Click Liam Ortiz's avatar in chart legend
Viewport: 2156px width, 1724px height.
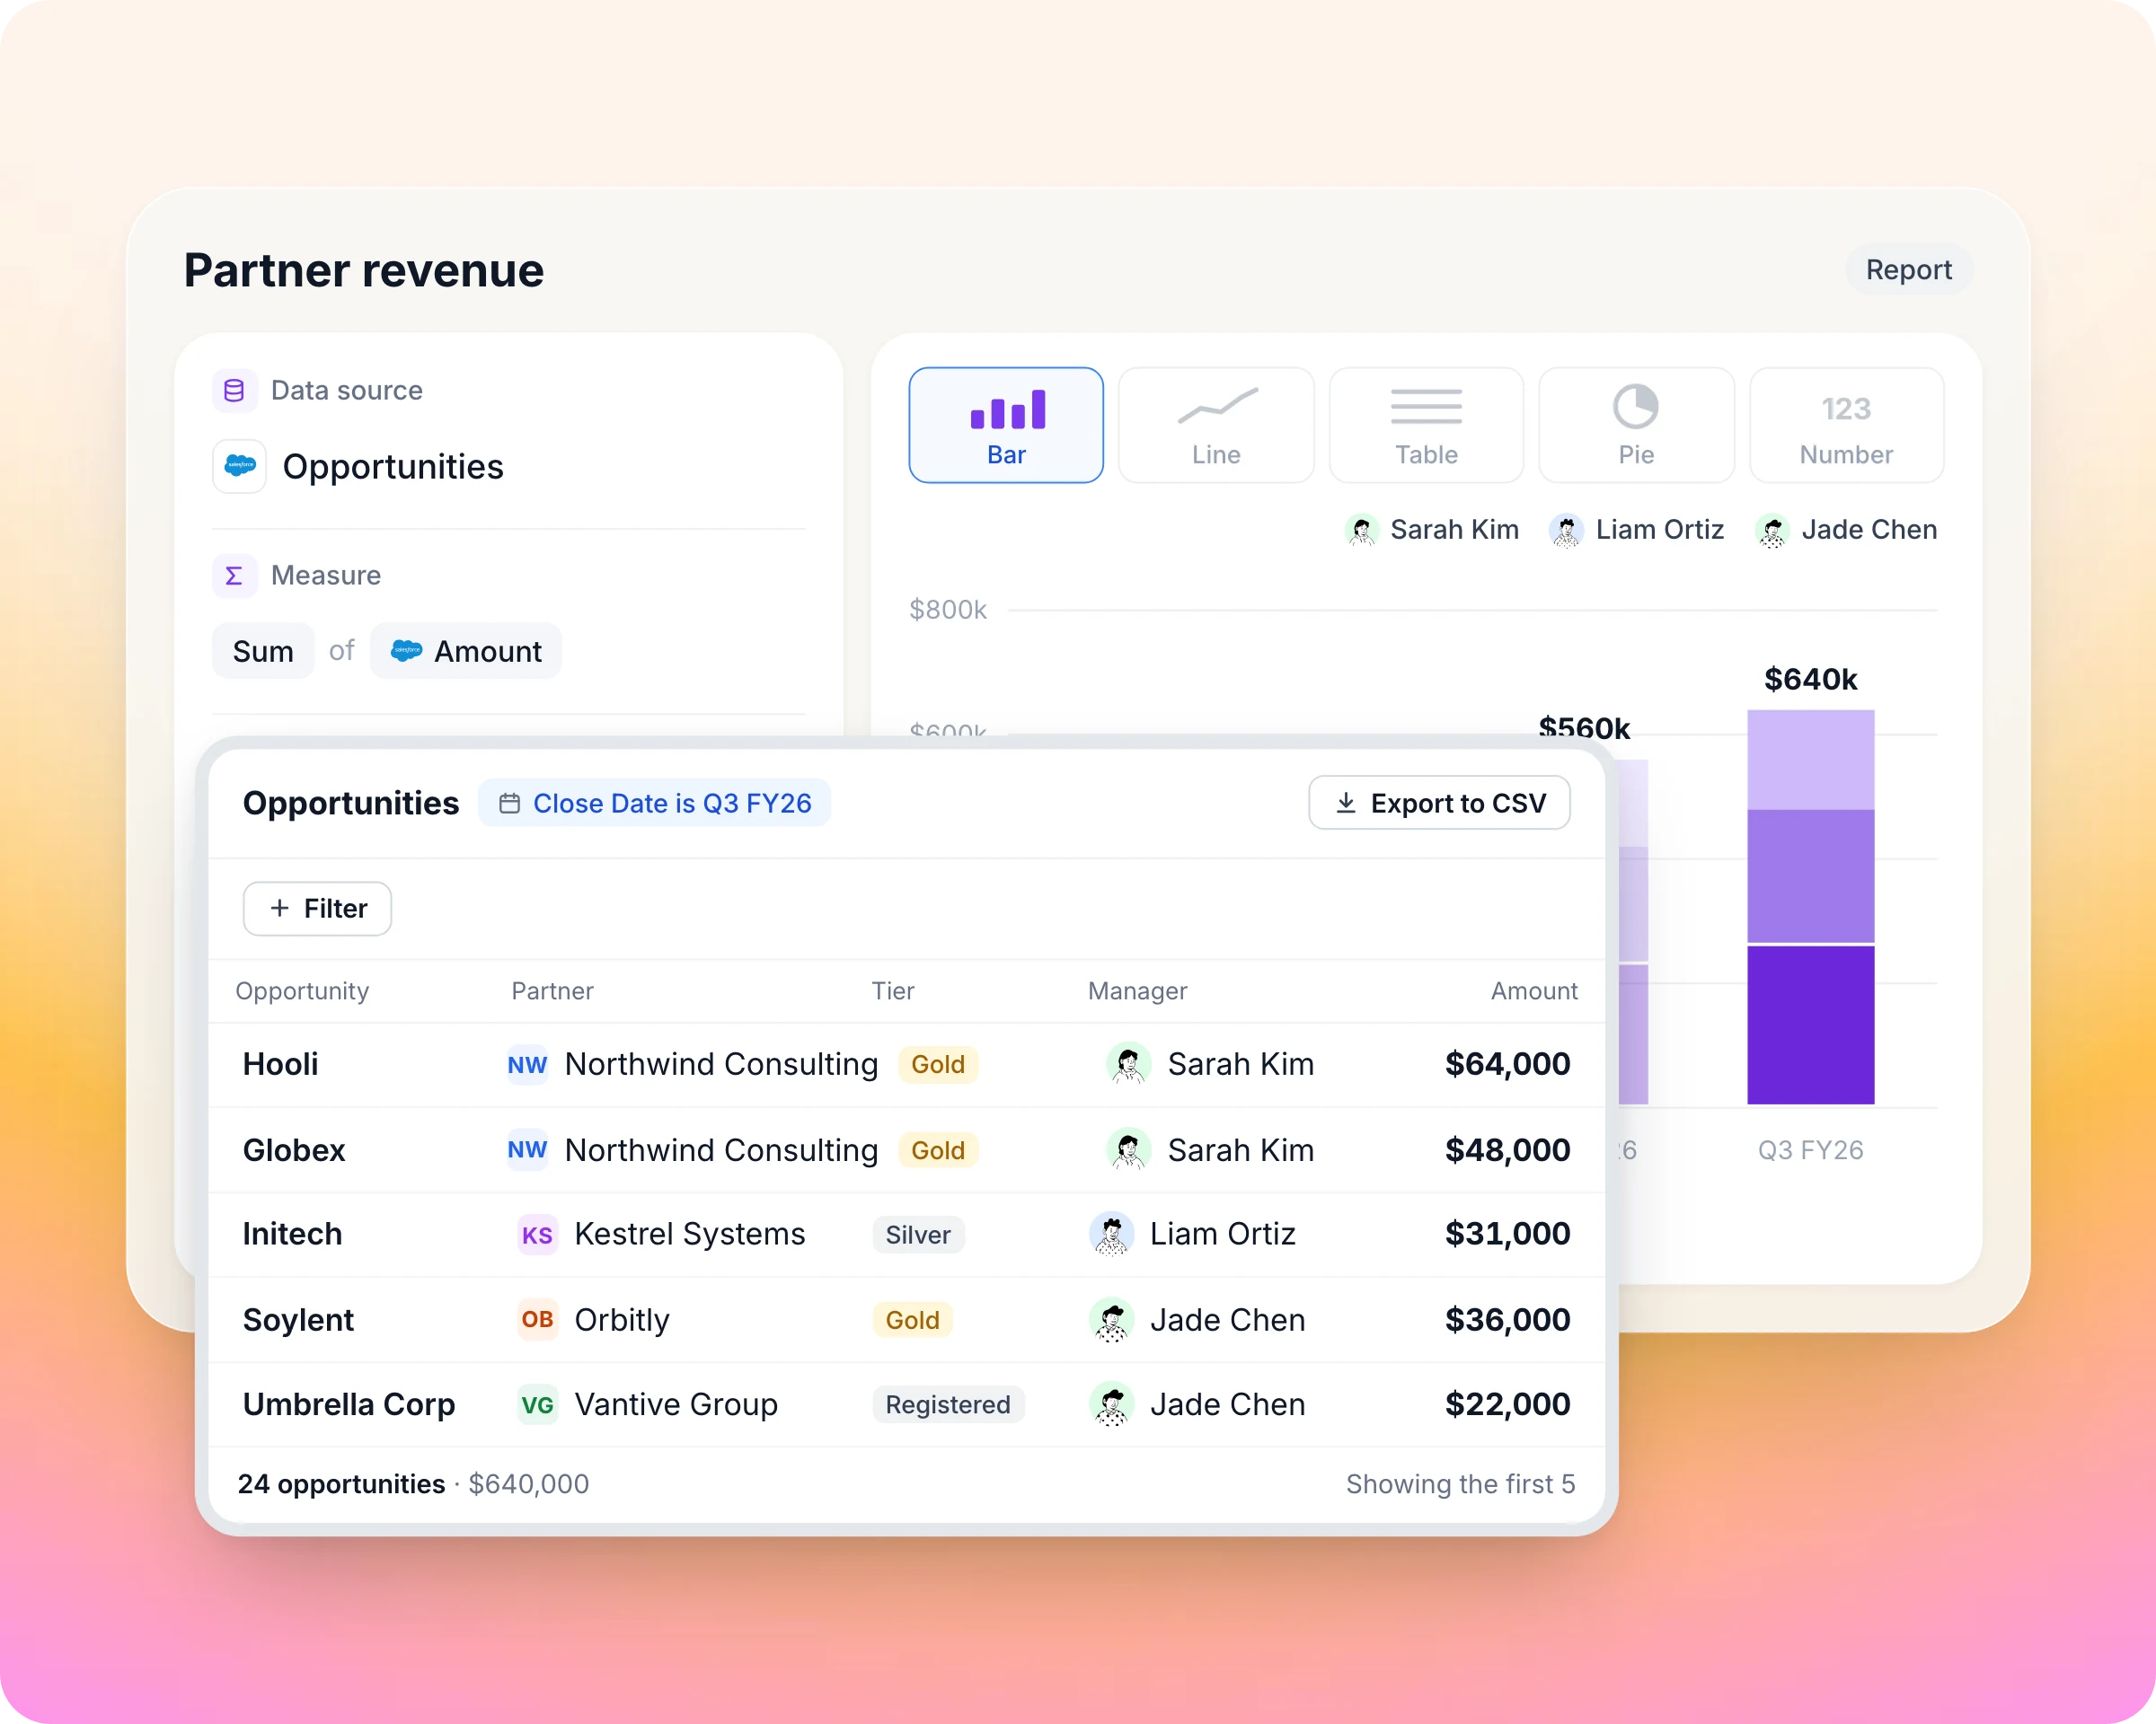click(x=1566, y=530)
